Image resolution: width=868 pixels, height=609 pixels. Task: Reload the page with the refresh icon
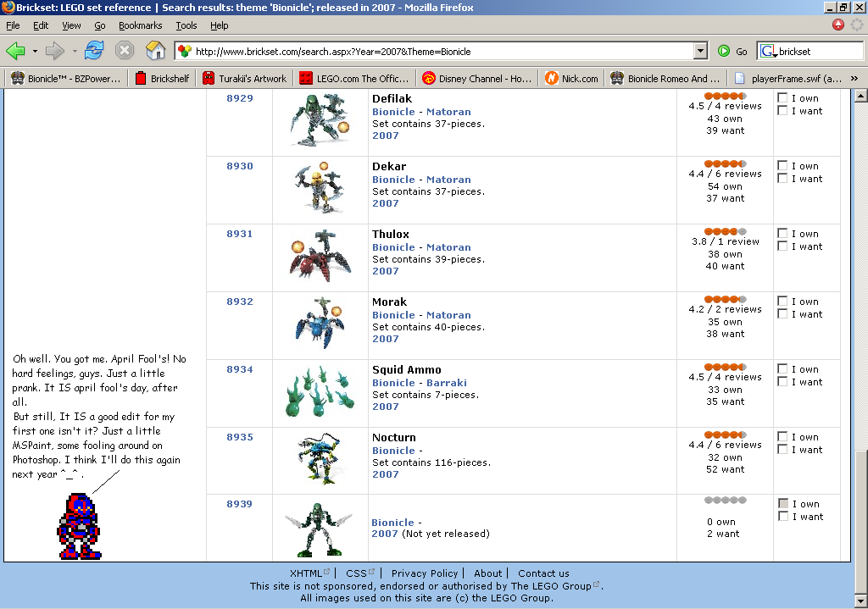(x=94, y=50)
